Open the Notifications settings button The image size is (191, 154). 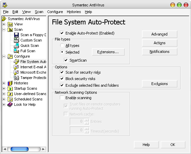point(160,52)
